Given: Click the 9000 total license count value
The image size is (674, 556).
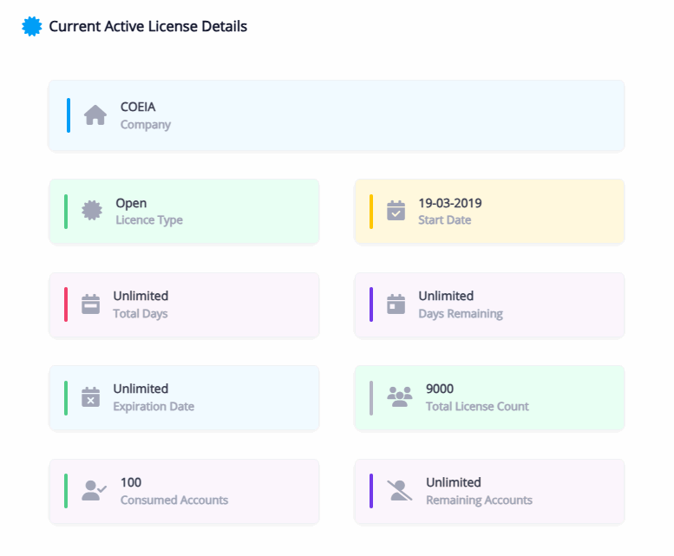Looking at the screenshot, I should coord(440,389).
